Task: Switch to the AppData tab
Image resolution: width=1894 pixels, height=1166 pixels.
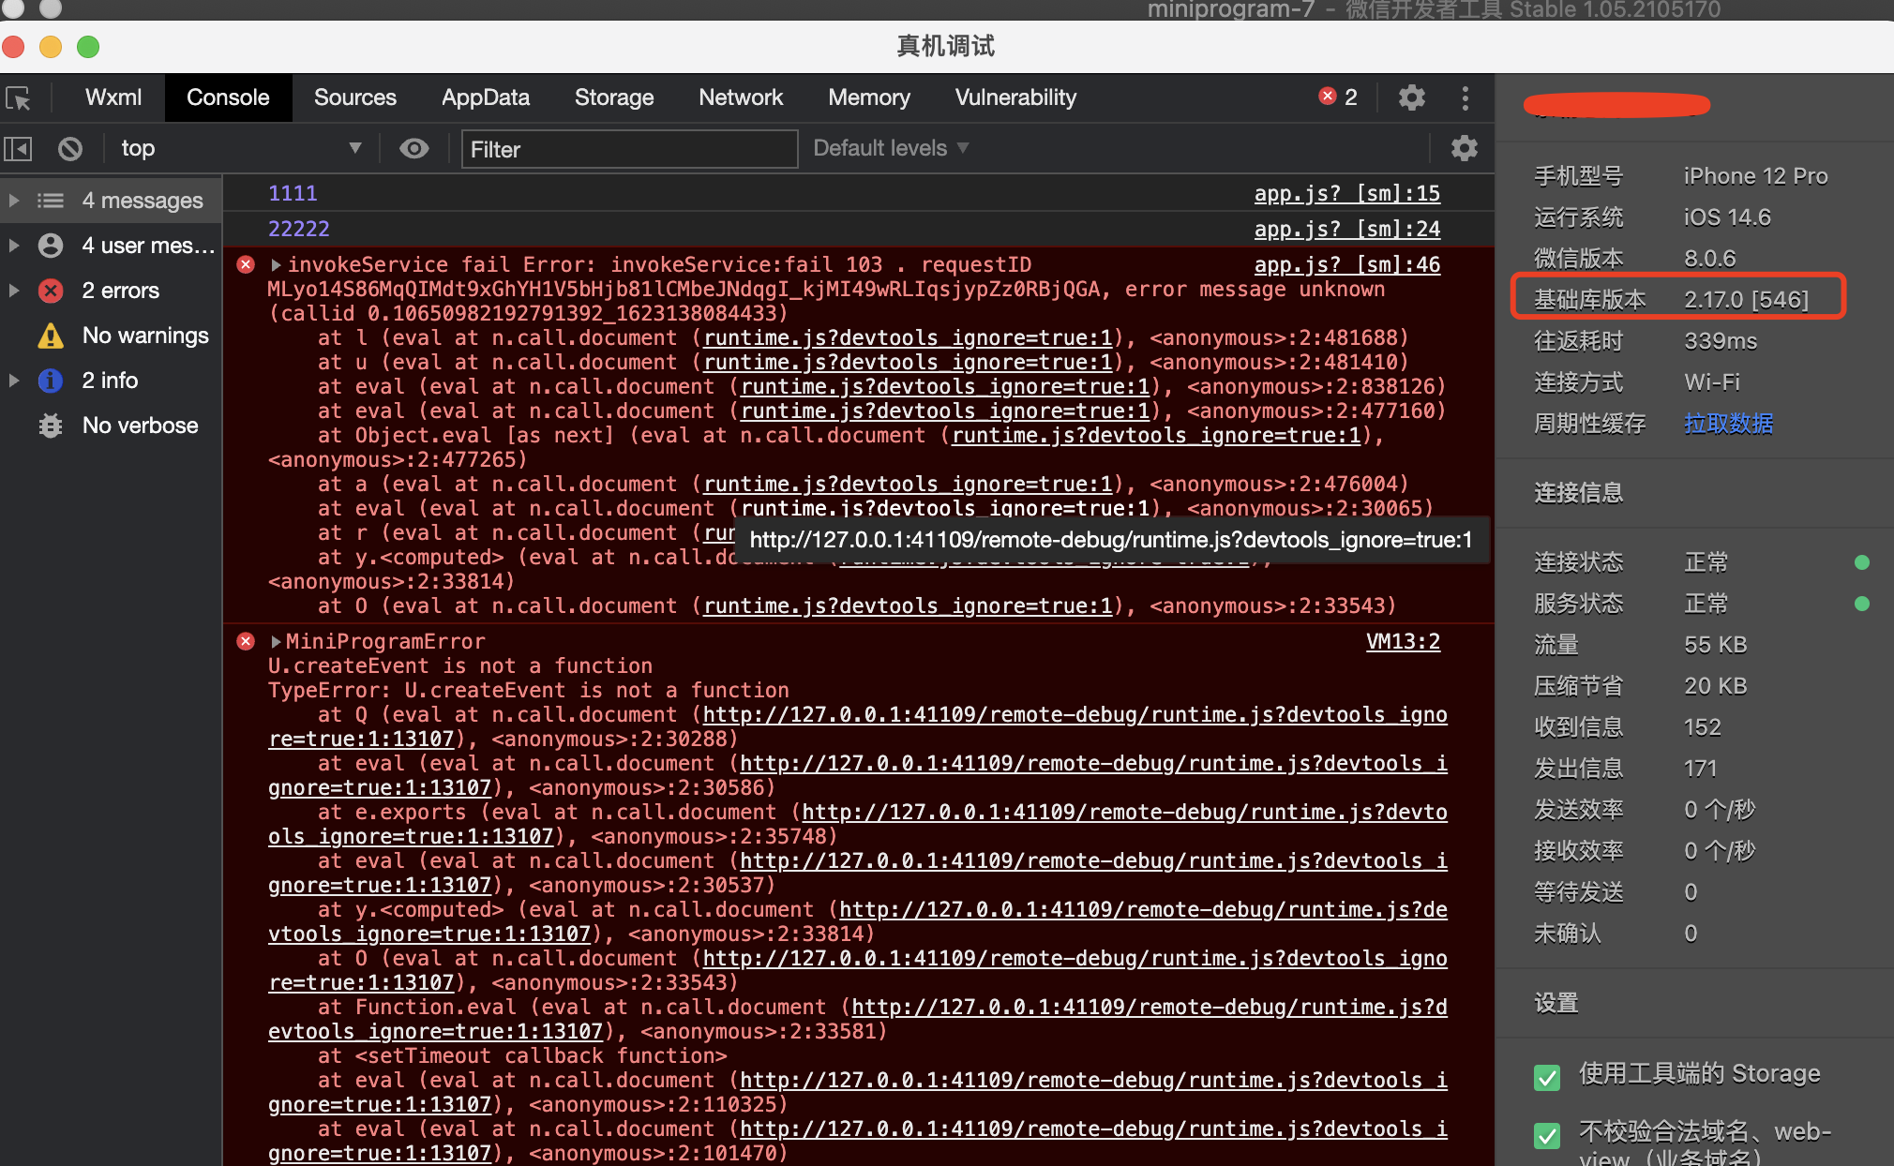Action: [485, 97]
